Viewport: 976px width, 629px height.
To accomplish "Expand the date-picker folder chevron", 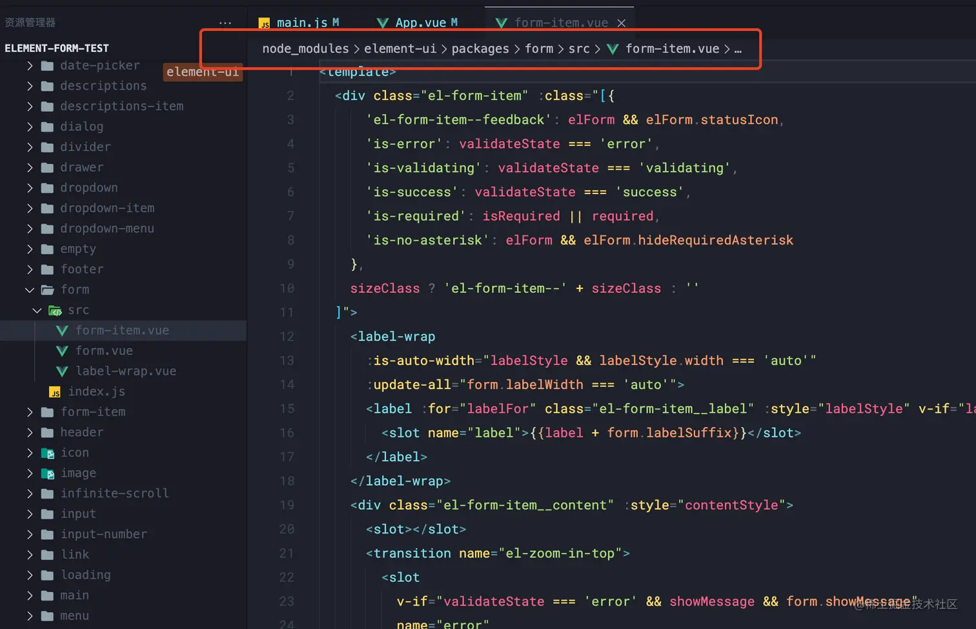I will (x=30, y=66).
